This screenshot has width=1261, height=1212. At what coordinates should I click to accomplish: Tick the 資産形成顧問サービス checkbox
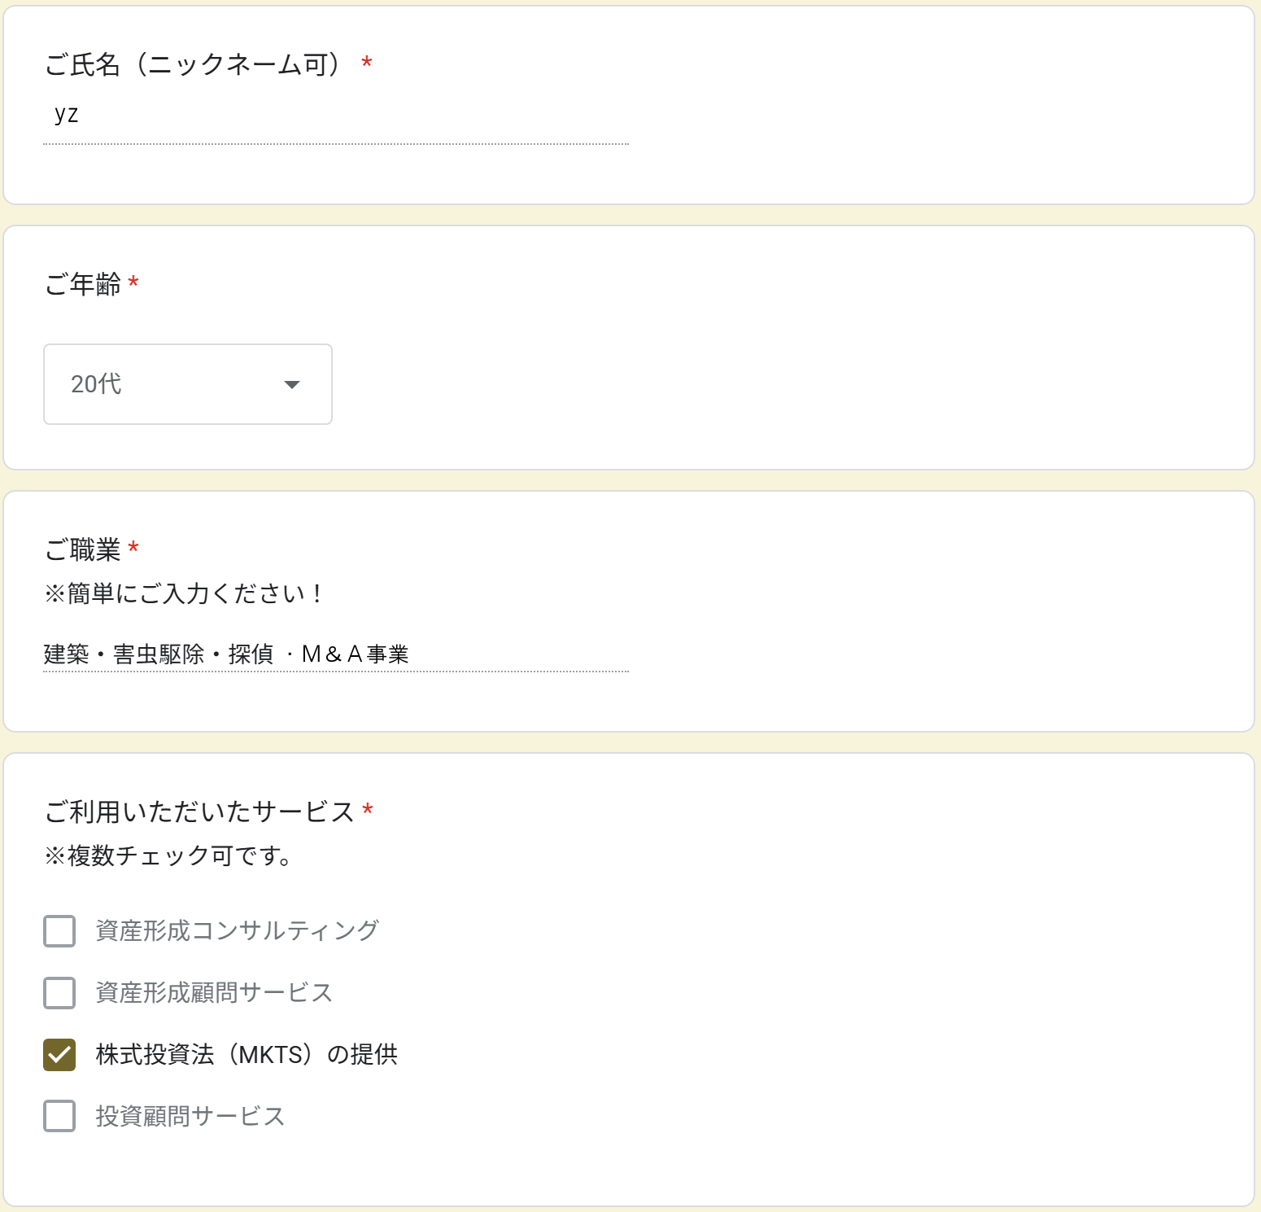[59, 993]
